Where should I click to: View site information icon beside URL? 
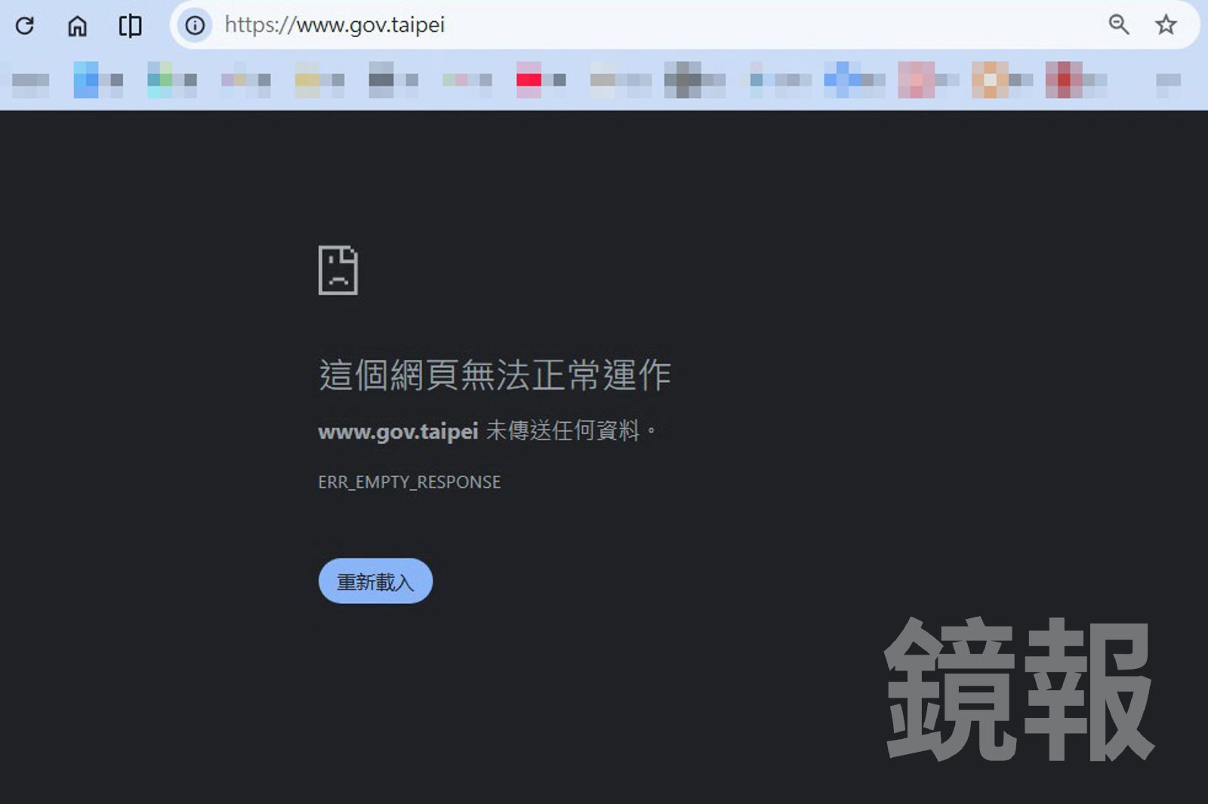[195, 26]
